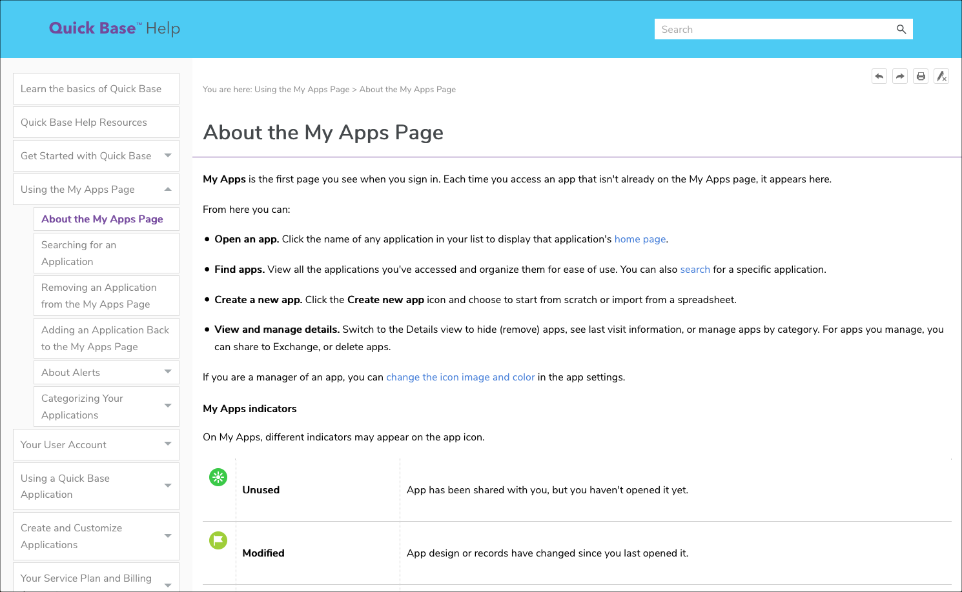Click the search magnifier icon
This screenshot has width=962, height=592.
coord(901,29)
